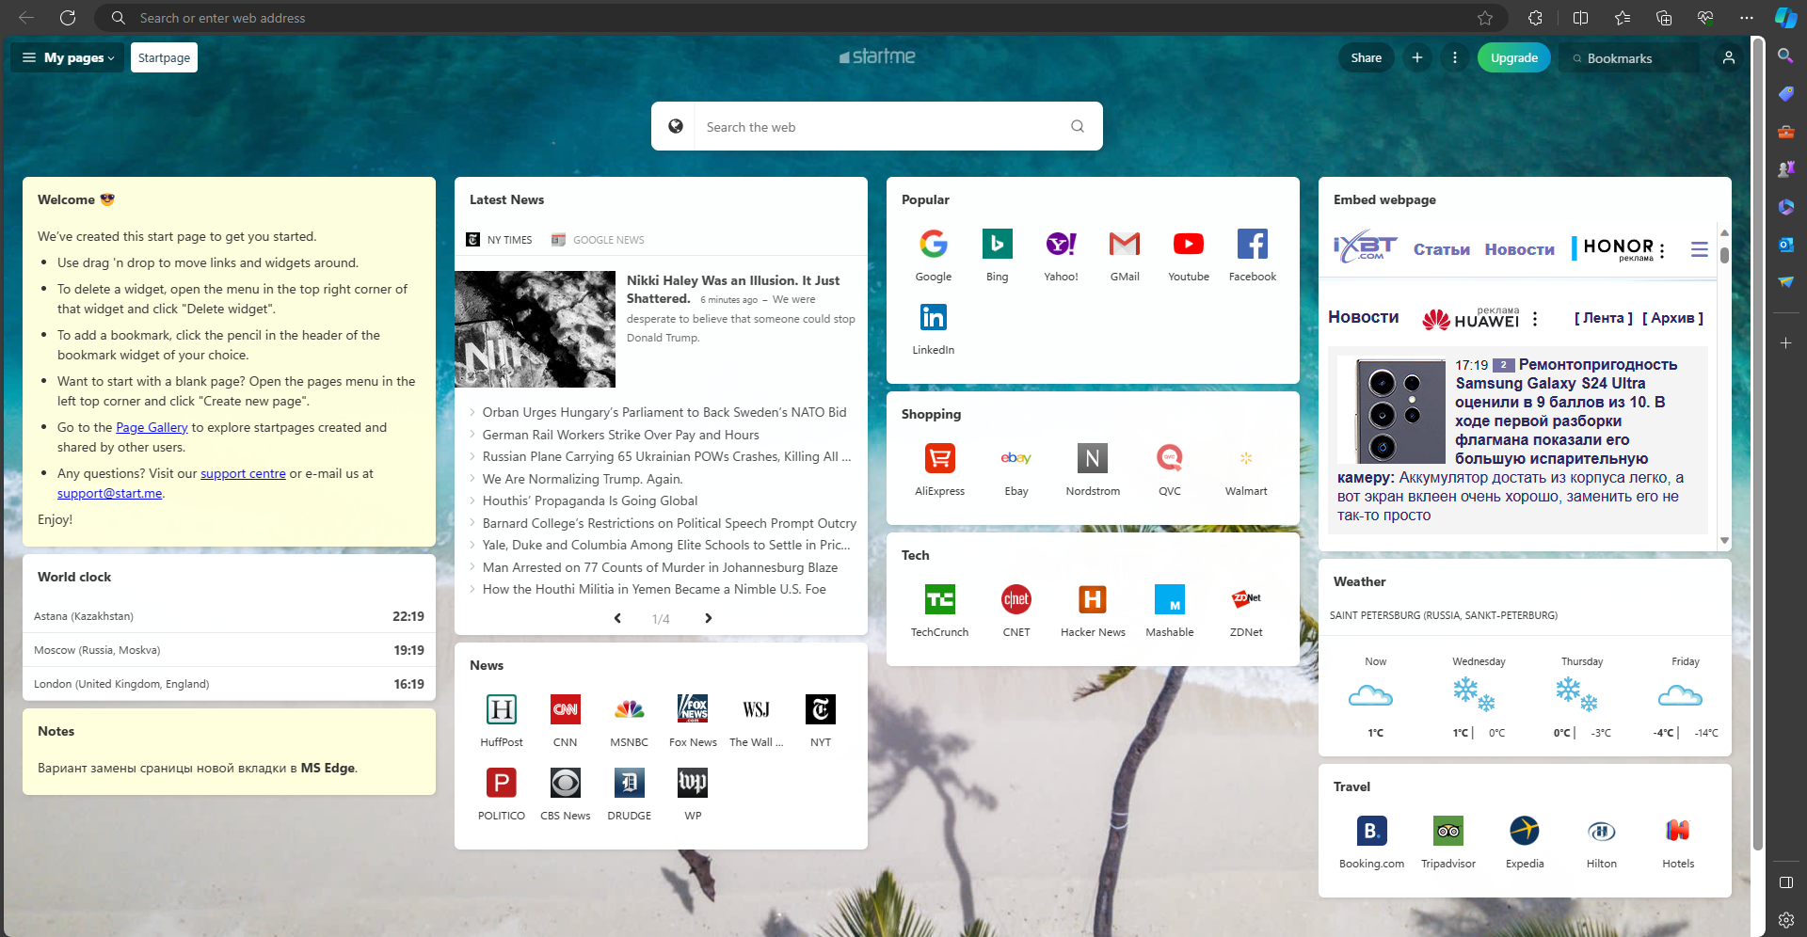
Task: Open the CBS News icon
Action: coord(566,784)
